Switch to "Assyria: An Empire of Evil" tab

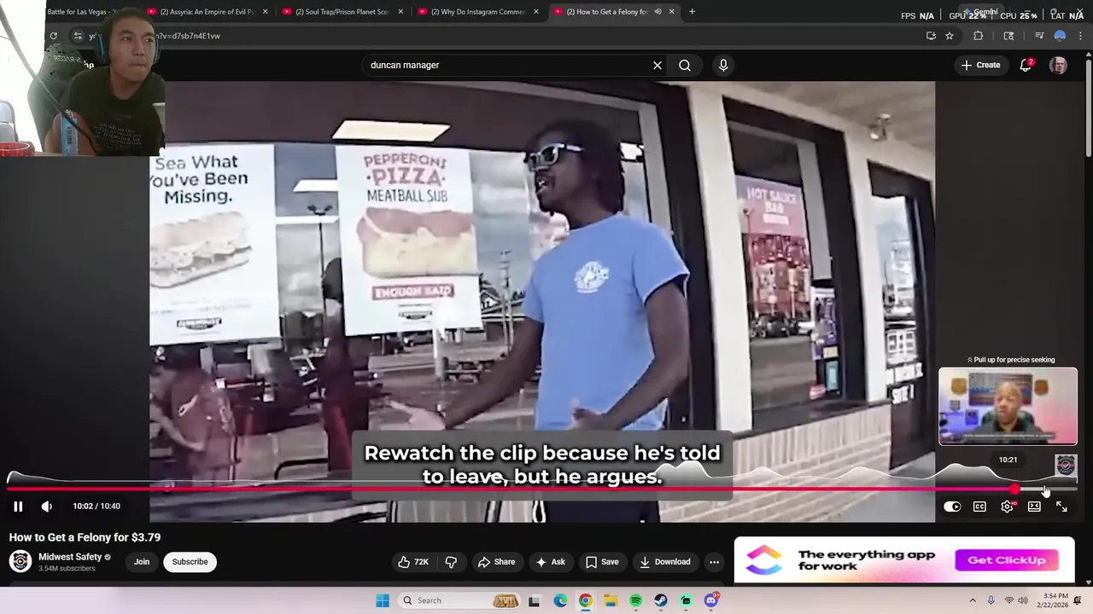point(207,12)
